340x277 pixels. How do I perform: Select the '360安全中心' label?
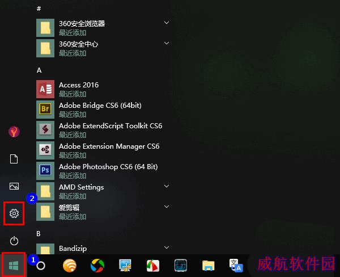click(x=79, y=44)
